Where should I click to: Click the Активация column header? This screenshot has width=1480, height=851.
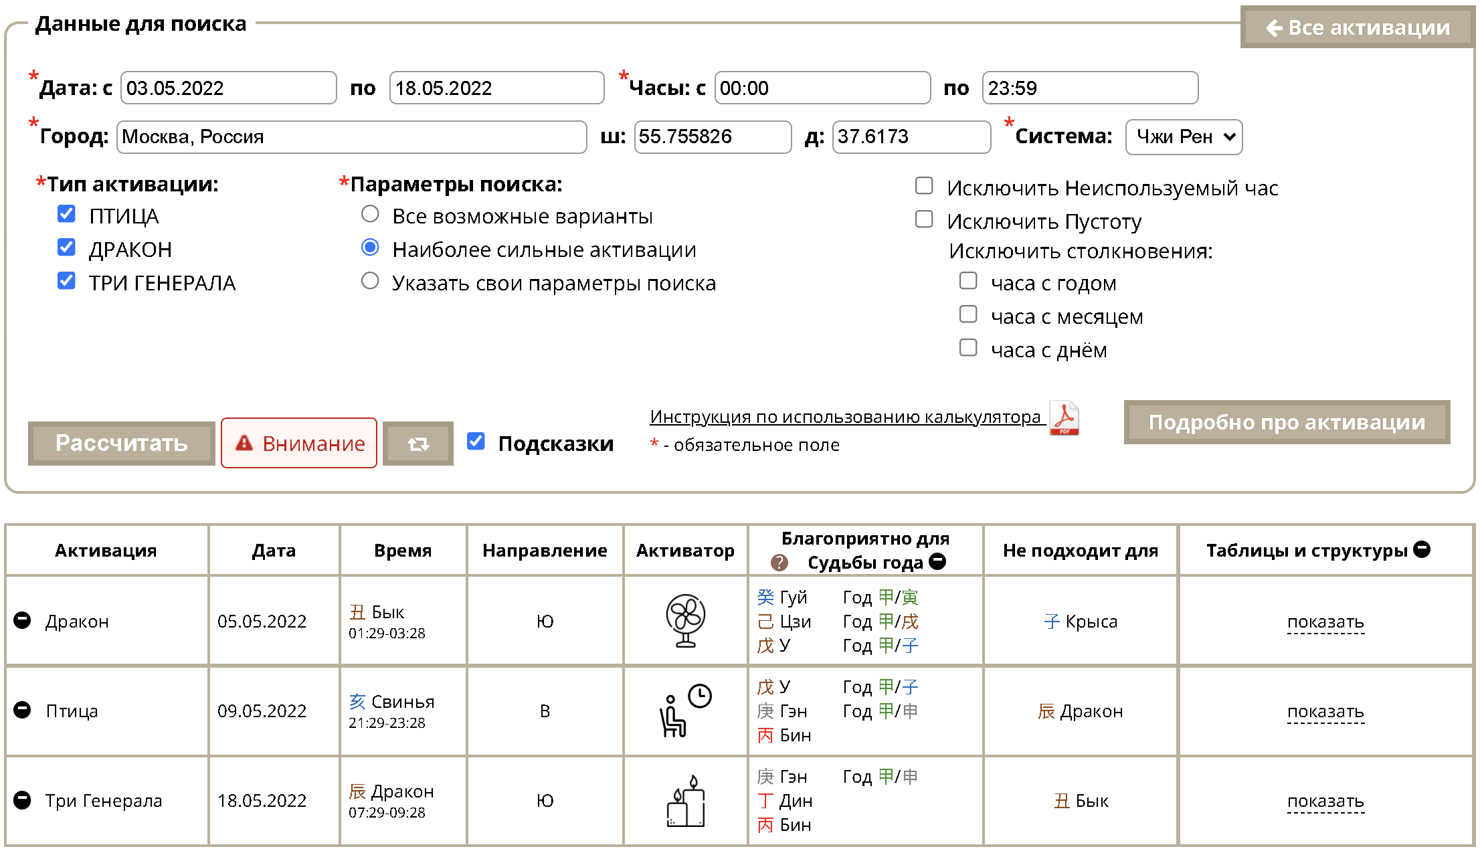pyautogui.click(x=106, y=551)
